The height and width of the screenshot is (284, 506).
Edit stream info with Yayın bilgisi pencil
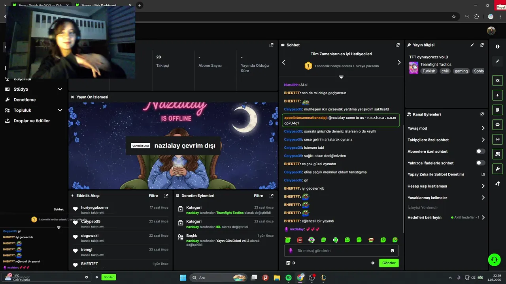pos(472,45)
